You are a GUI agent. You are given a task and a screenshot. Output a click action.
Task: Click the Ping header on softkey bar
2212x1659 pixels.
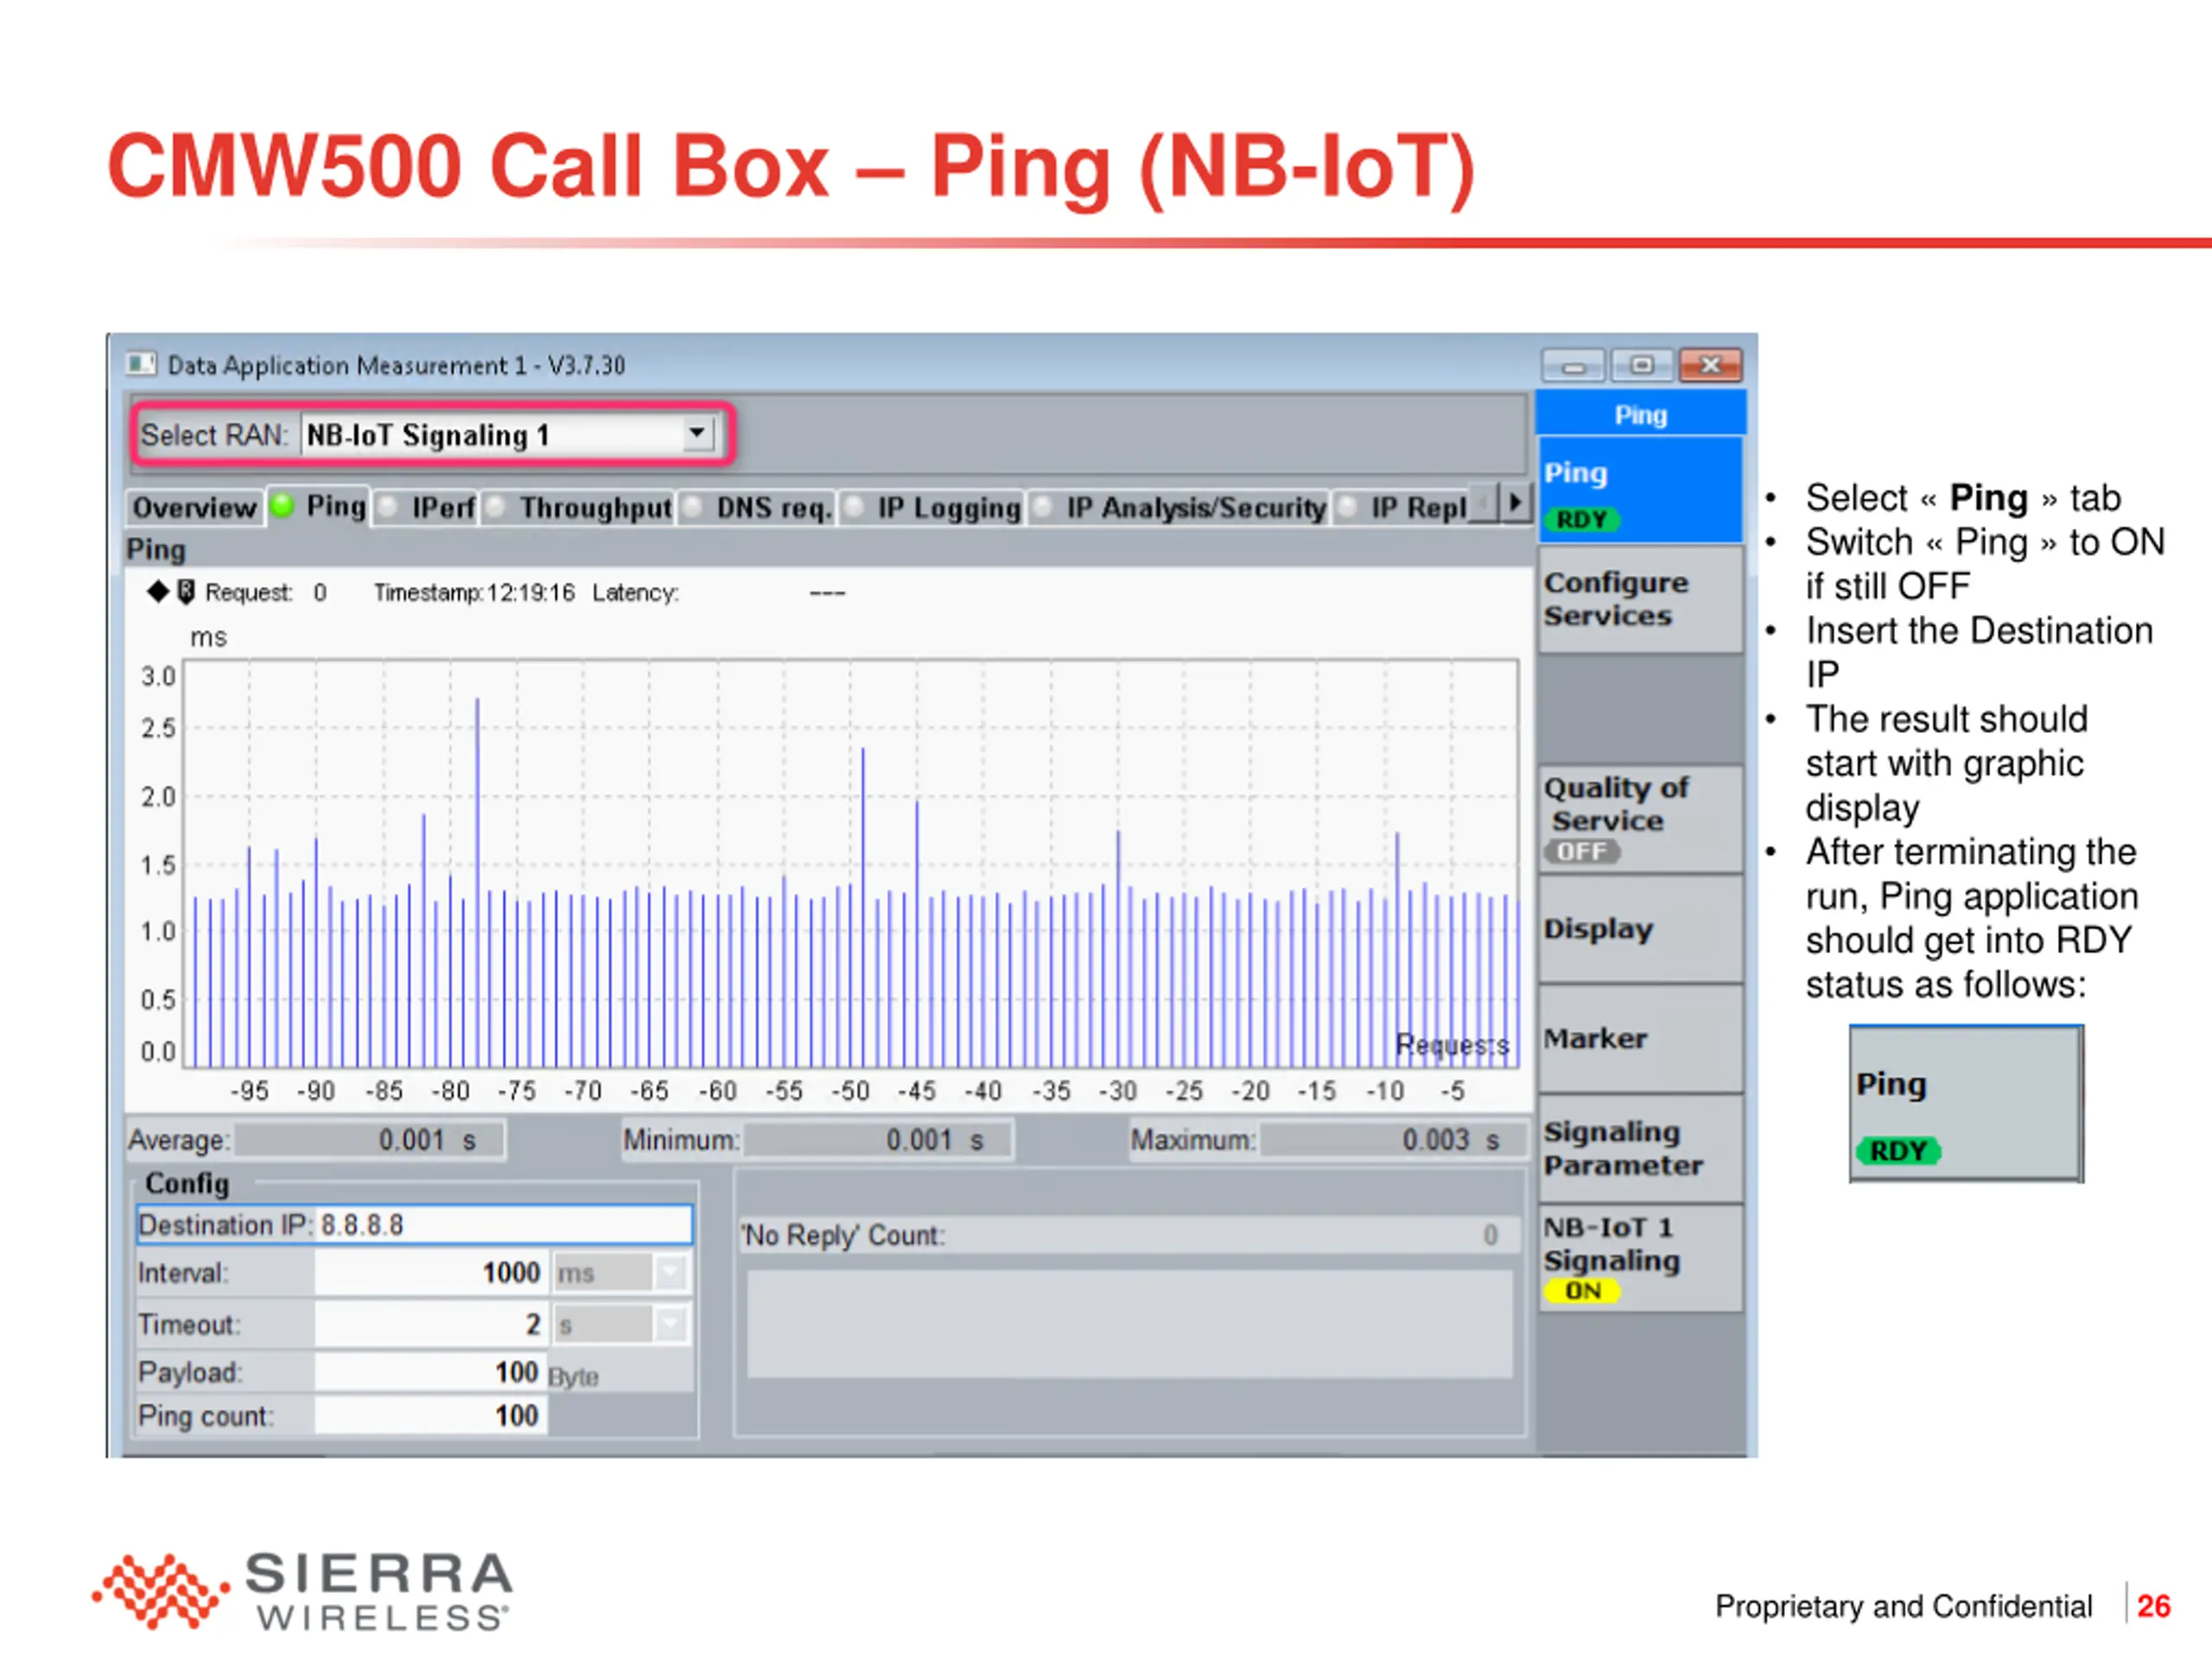pyautogui.click(x=1640, y=414)
